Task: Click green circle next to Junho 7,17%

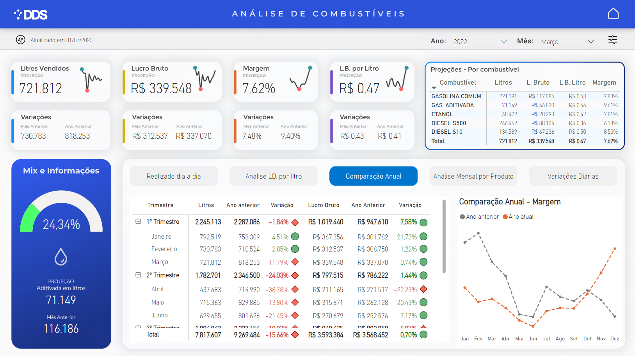Action: pyautogui.click(x=423, y=315)
